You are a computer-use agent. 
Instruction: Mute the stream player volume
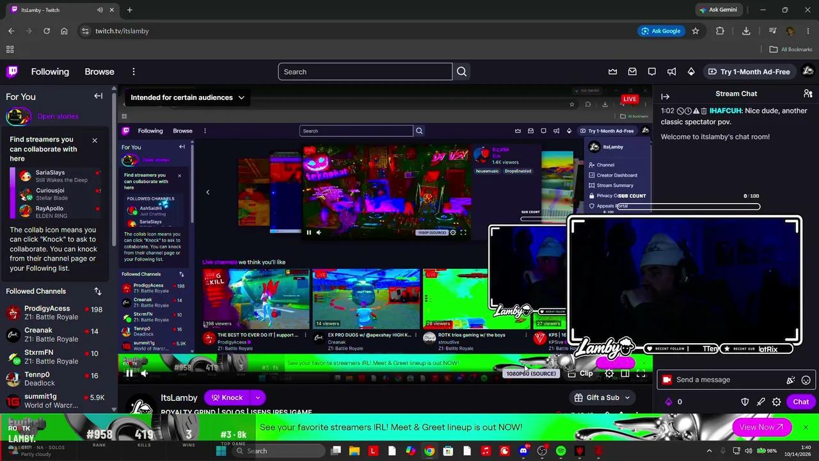click(145, 373)
